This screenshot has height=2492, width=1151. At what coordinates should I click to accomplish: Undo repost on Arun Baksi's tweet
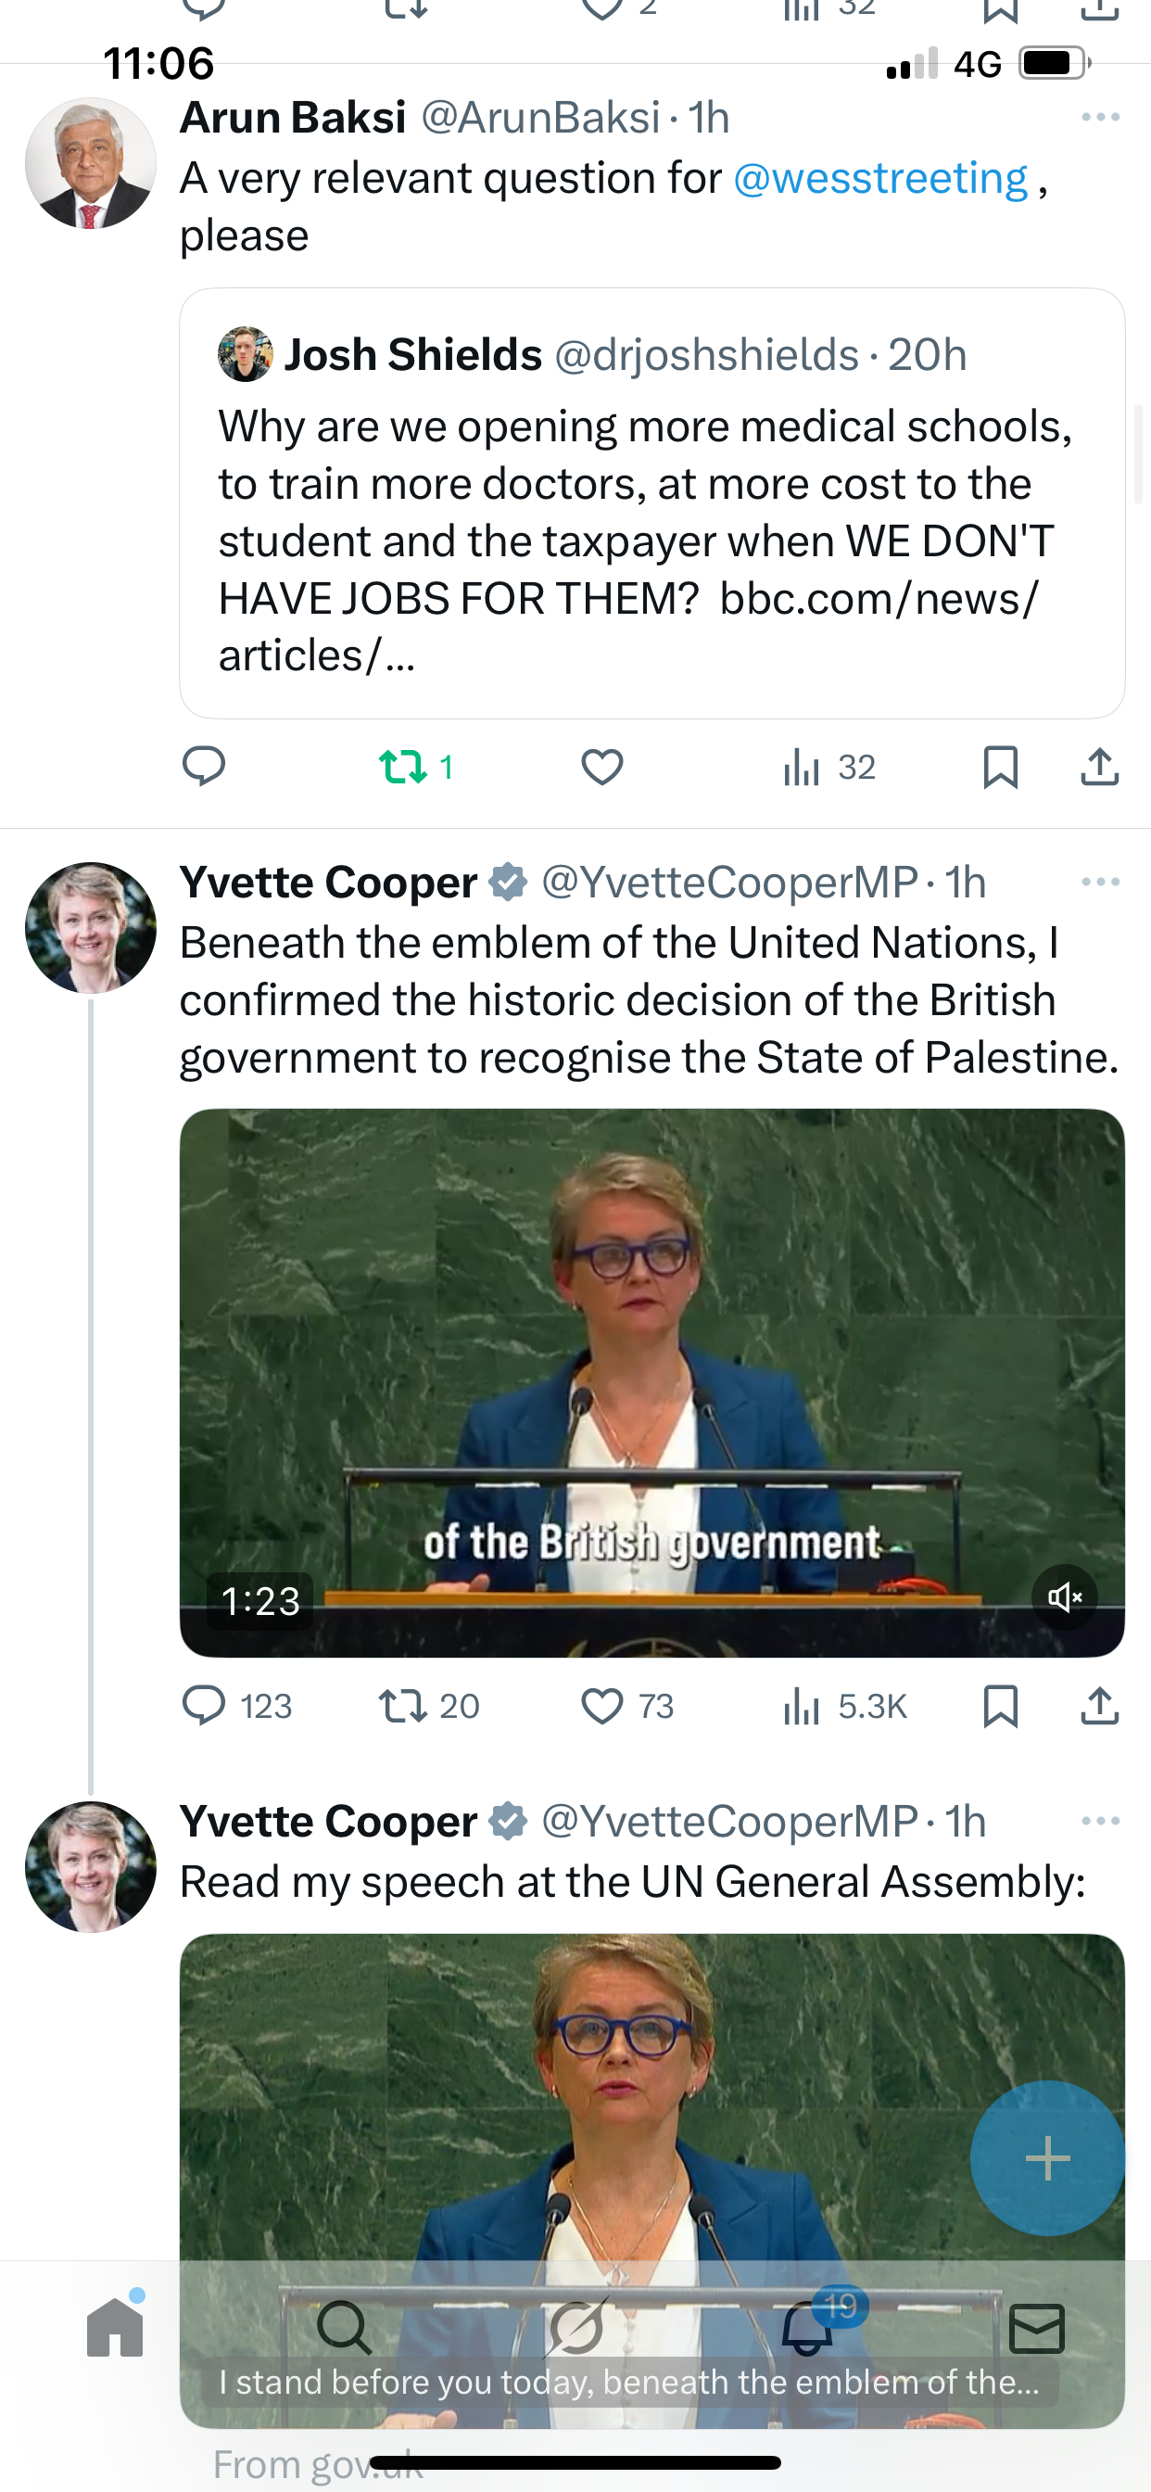tap(403, 767)
